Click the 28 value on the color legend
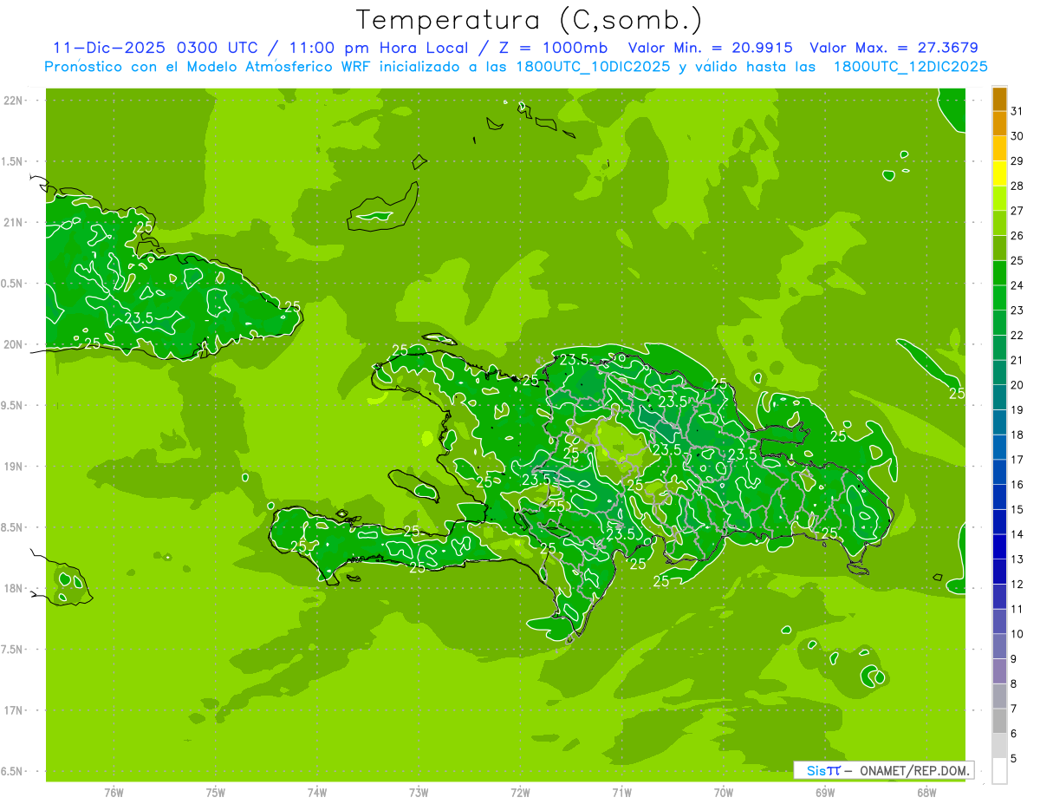 [x=1017, y=186]
